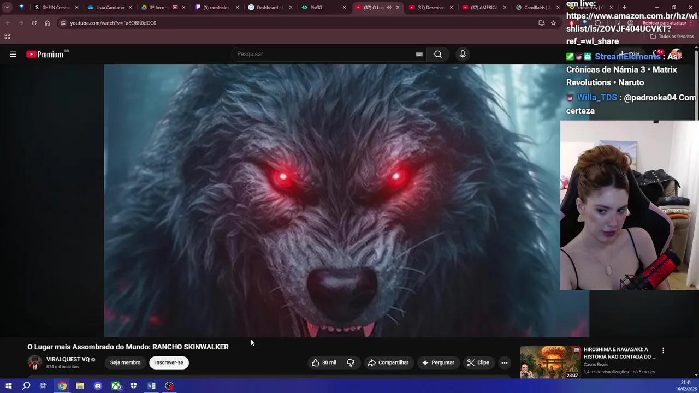Close the SHEIN Creator tab

pos(76,8)
